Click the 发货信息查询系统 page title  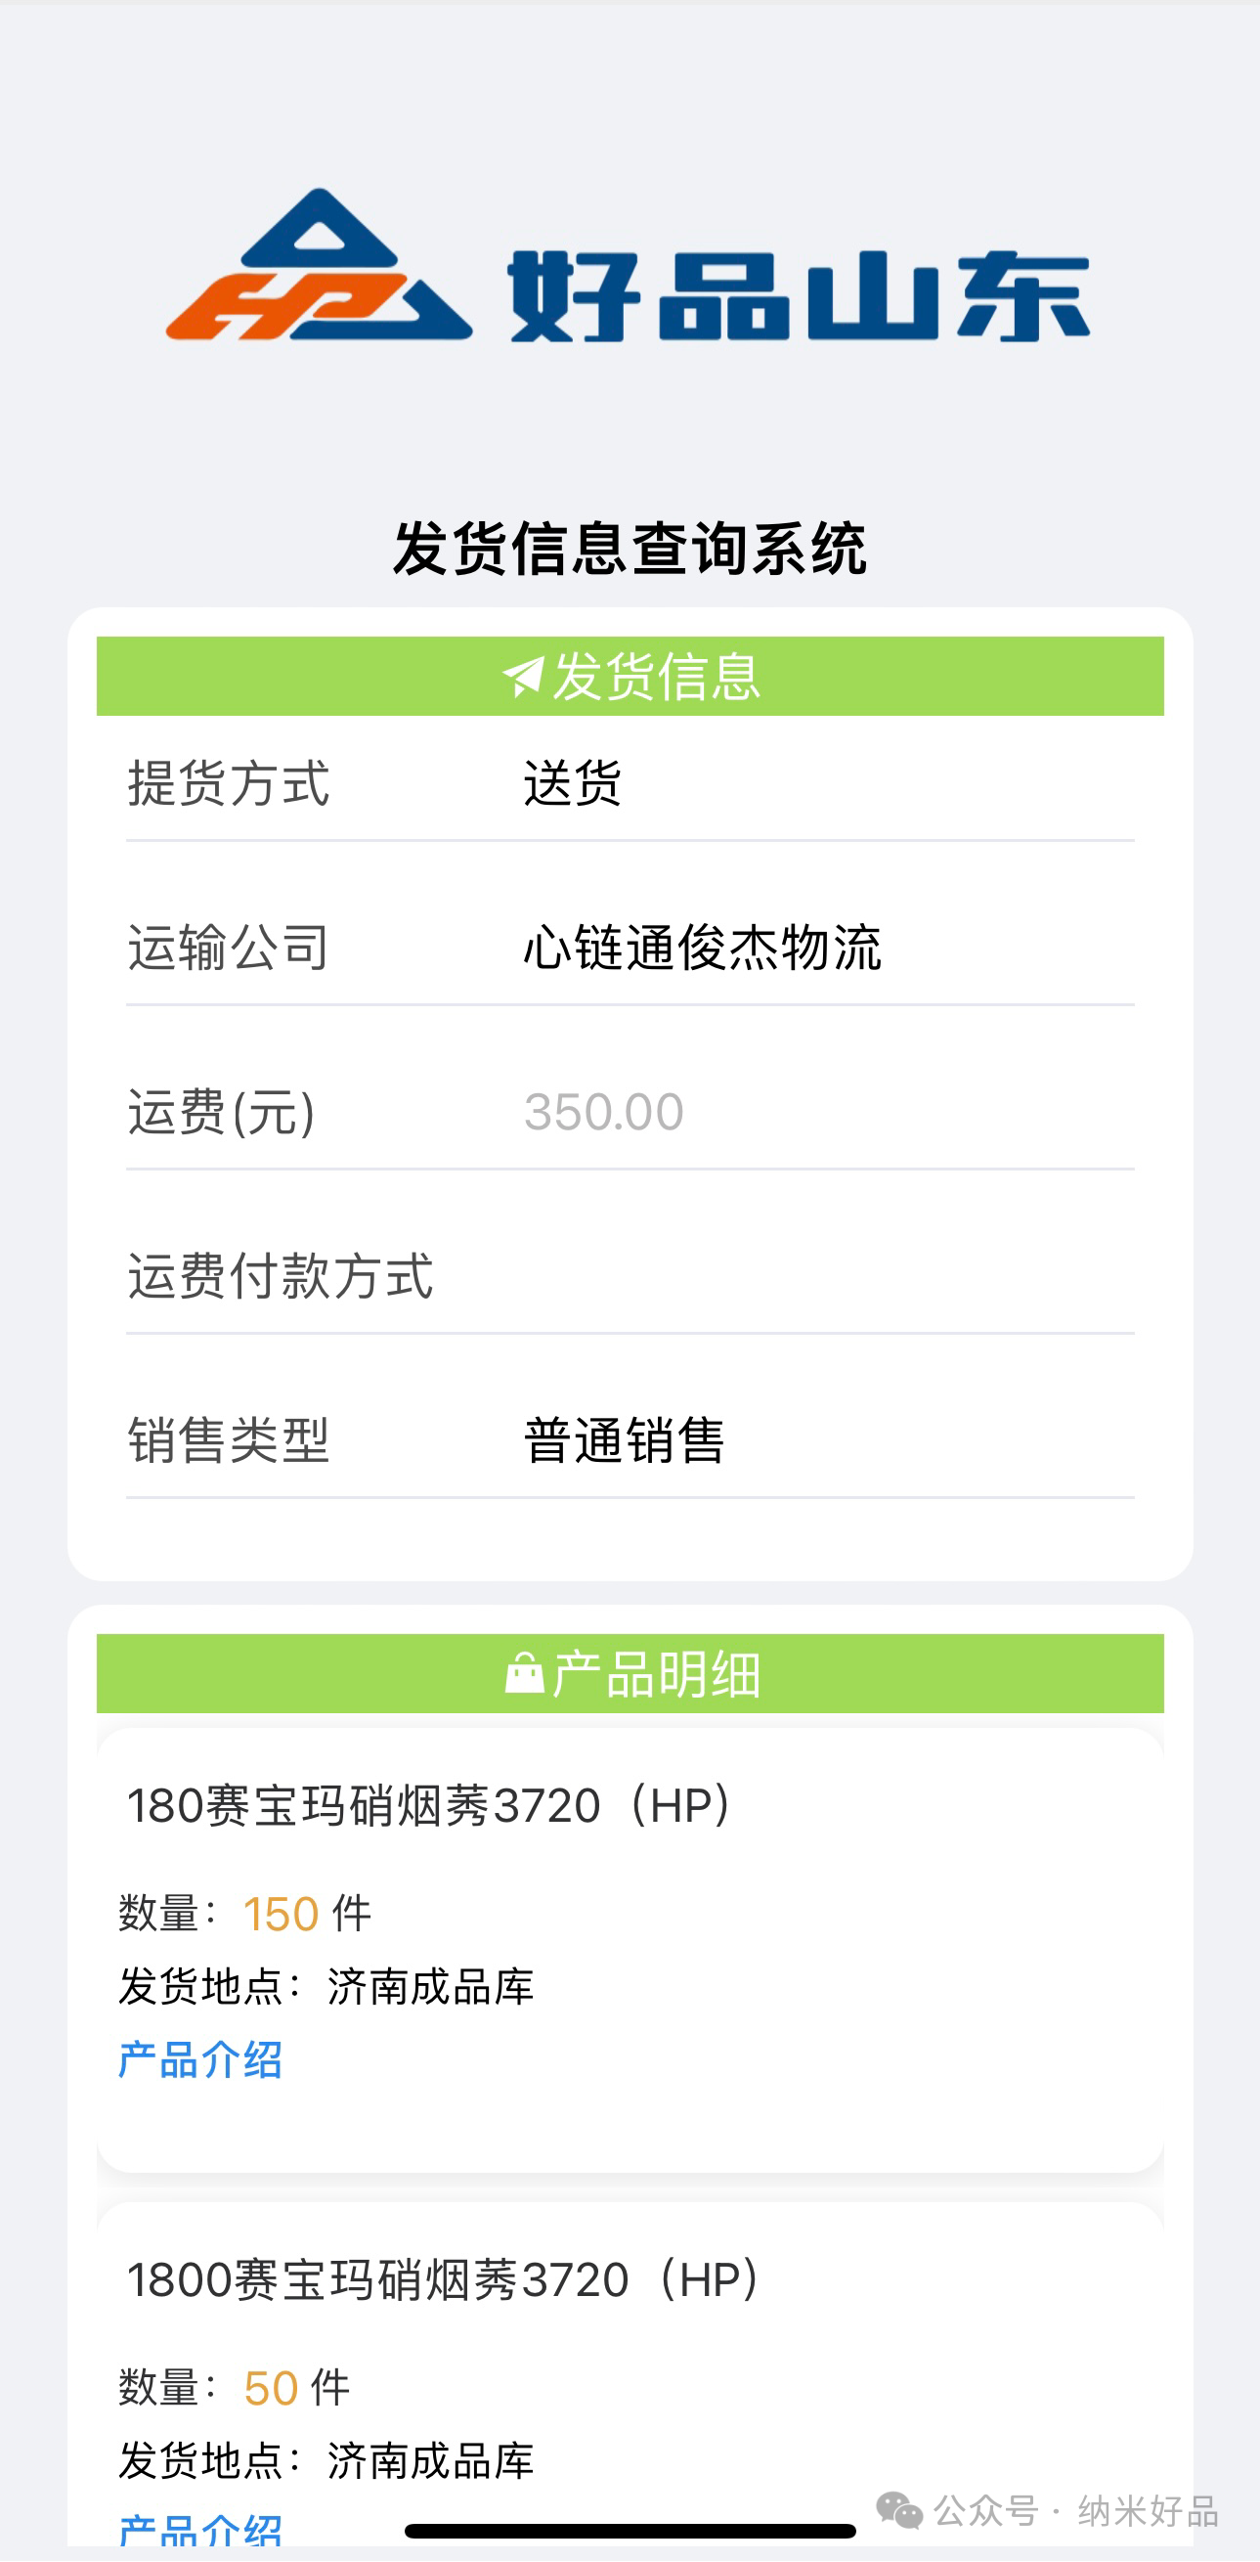click(630, 548)
